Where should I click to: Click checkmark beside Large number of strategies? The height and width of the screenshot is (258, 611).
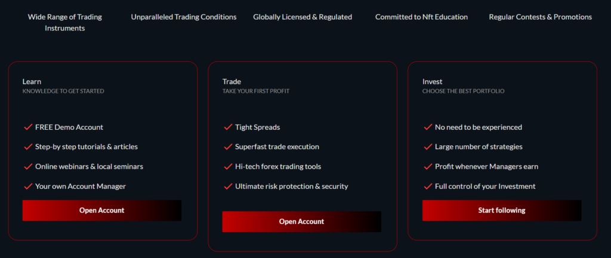(x=427, y=147)
